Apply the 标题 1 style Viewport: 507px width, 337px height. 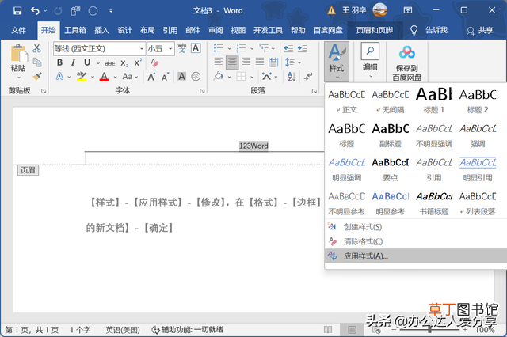[x=434, y=100]
